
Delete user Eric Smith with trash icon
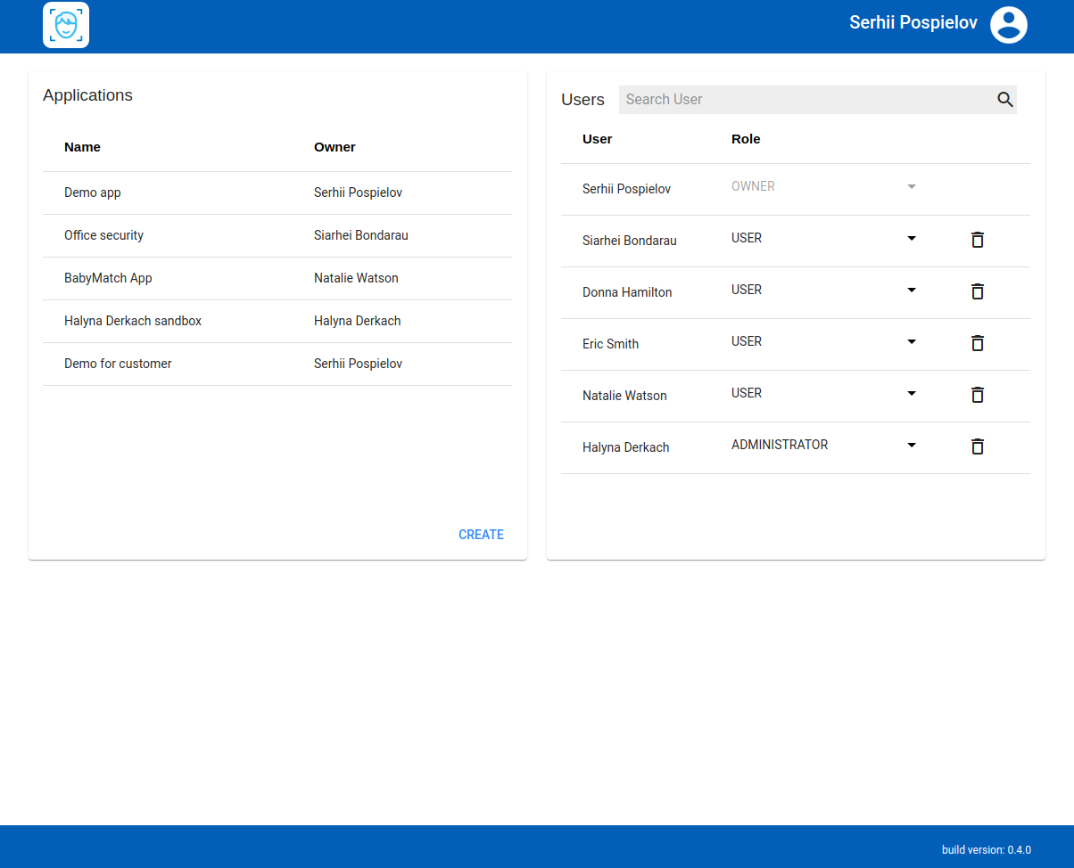[x=978, y=342]
